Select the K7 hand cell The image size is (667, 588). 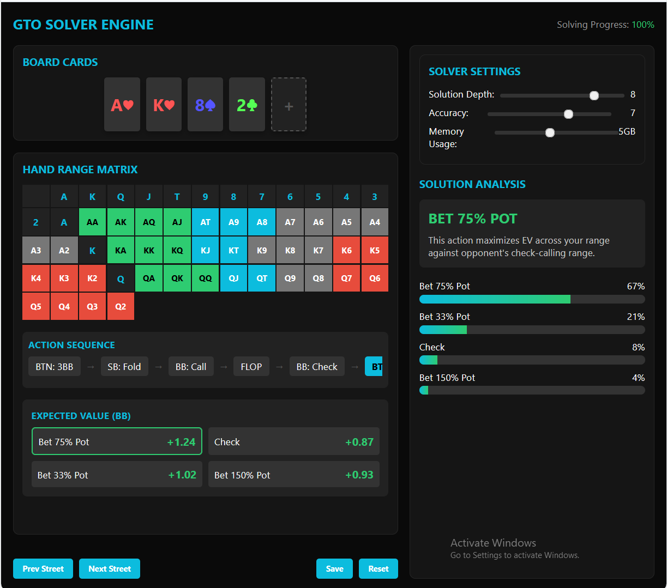[318, 250]
